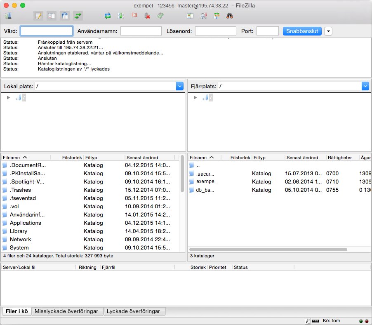
Task: Click the encryption lock status bar icon
Action: (308, 321)
